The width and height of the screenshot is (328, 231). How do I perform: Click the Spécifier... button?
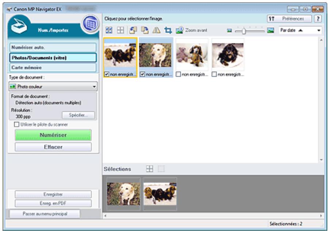[x=78, y=115]
